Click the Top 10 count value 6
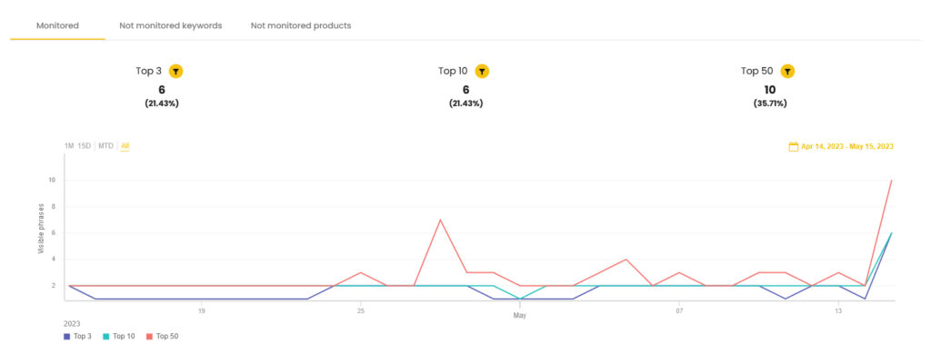The height and width of the screenshot is (363, 931). [465, 90]
